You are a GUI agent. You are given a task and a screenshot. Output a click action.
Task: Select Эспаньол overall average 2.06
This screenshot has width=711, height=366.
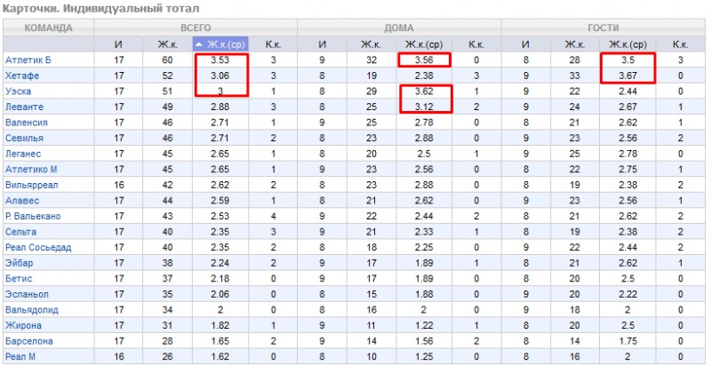pyautogui.click(x=220, y=294)
